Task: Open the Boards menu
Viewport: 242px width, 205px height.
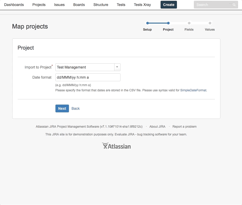Action: pos(79,5)
